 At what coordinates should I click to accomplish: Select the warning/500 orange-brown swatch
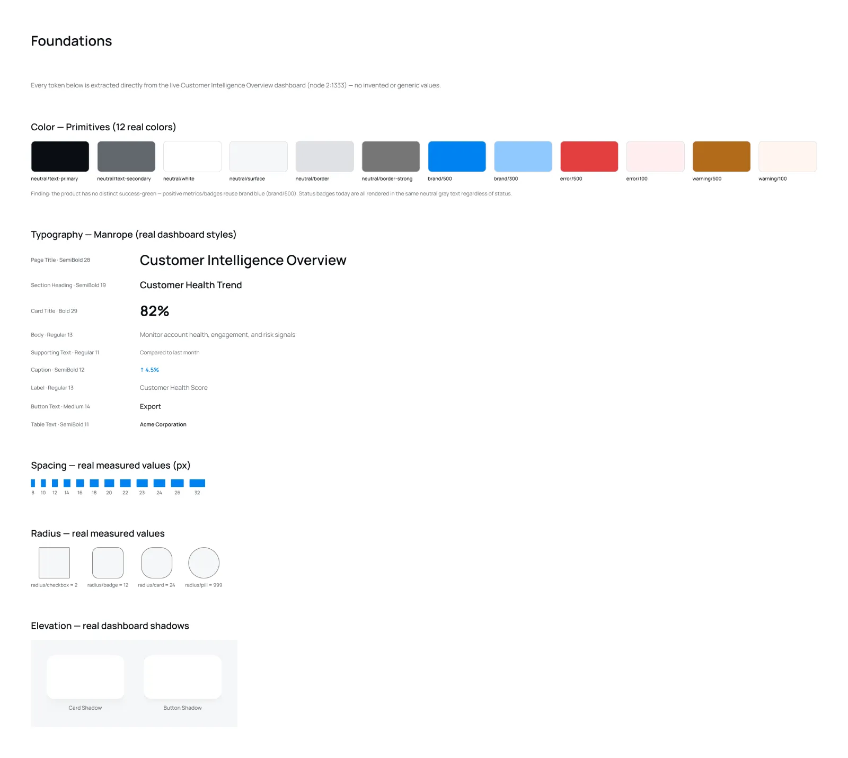(x=721, y=156)
